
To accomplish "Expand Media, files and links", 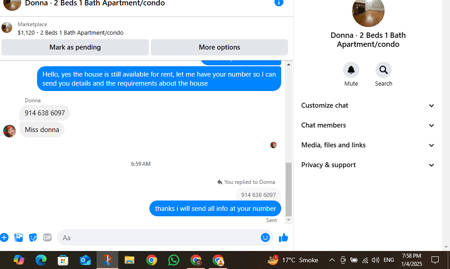I will click(368, 145).
